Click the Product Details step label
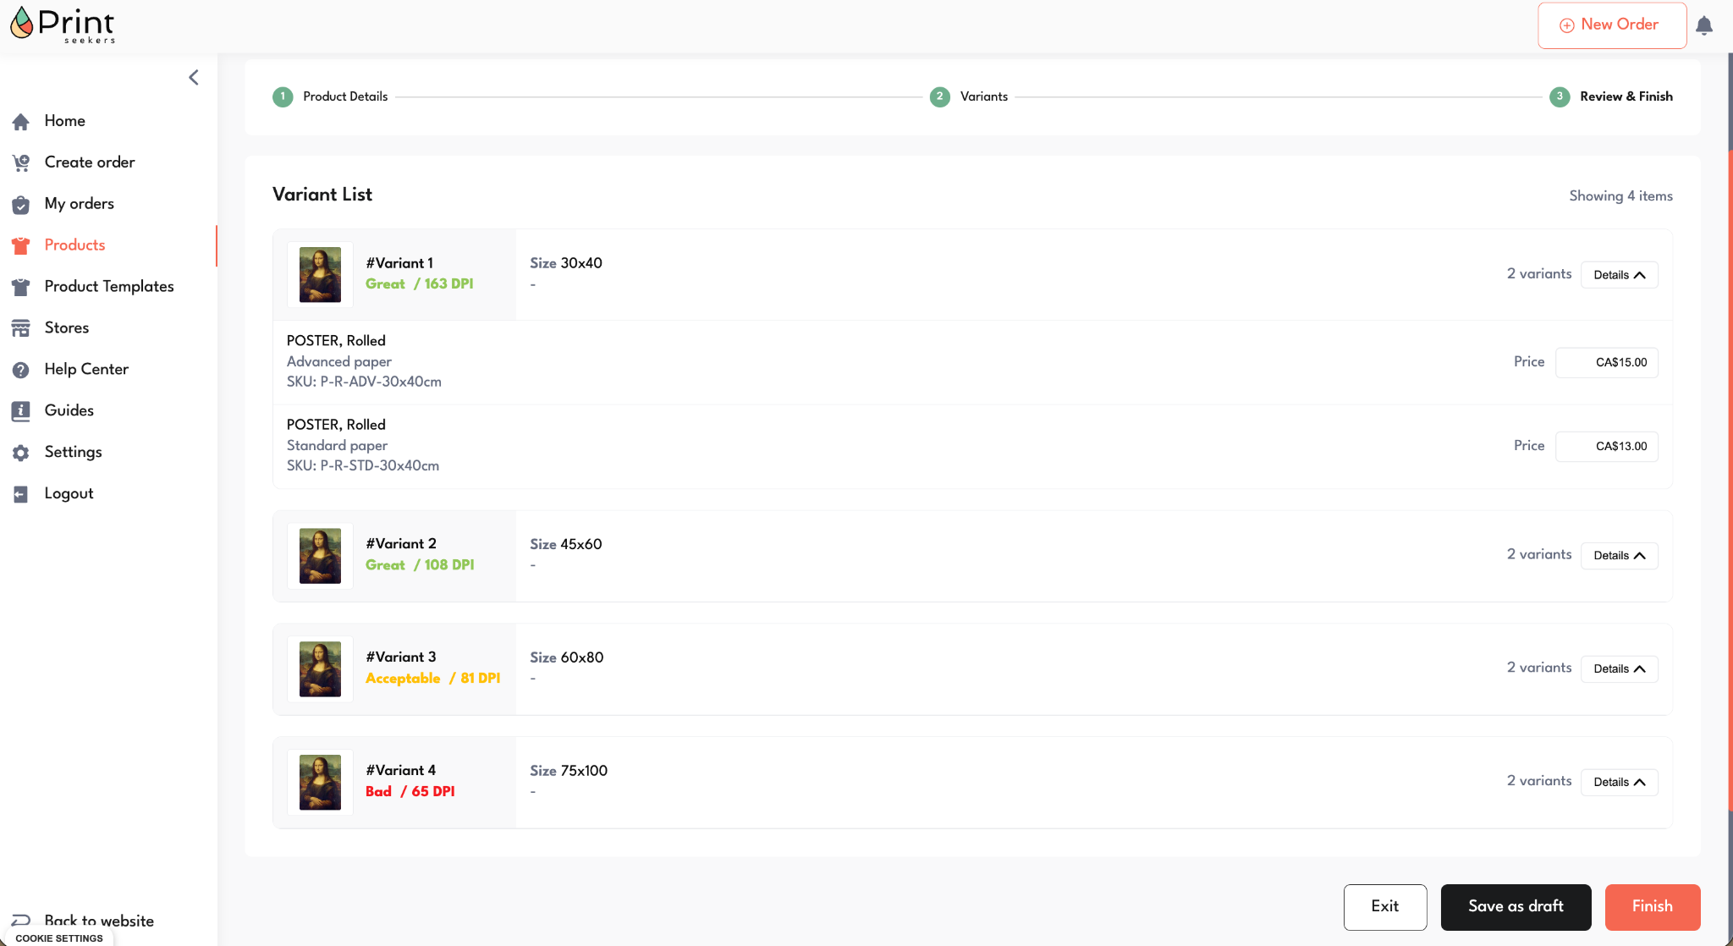 point(345,96)
